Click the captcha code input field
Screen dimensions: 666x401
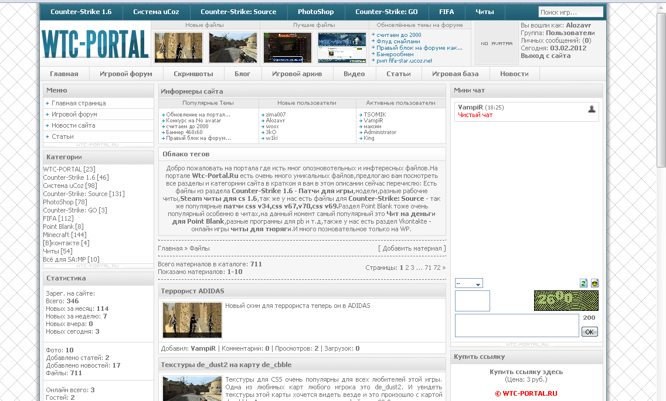pos(473,301)
